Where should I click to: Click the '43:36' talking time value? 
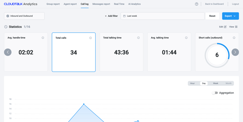(121, 53)
